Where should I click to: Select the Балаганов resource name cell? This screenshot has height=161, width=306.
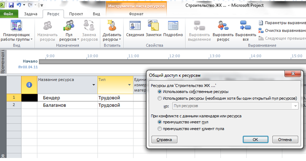[67, 105]
